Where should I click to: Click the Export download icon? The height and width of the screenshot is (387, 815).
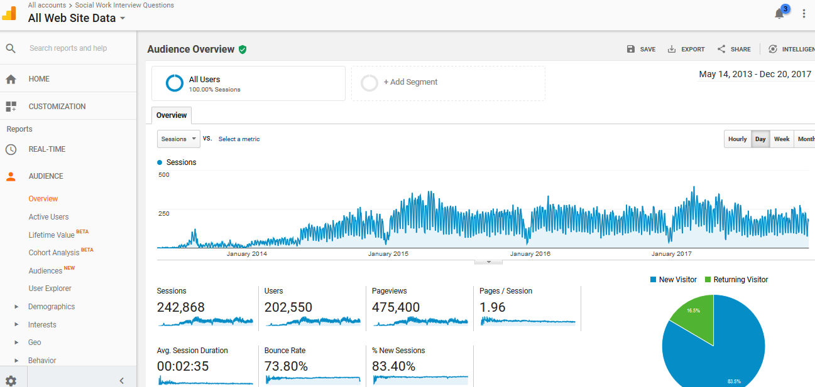point(672,49)
